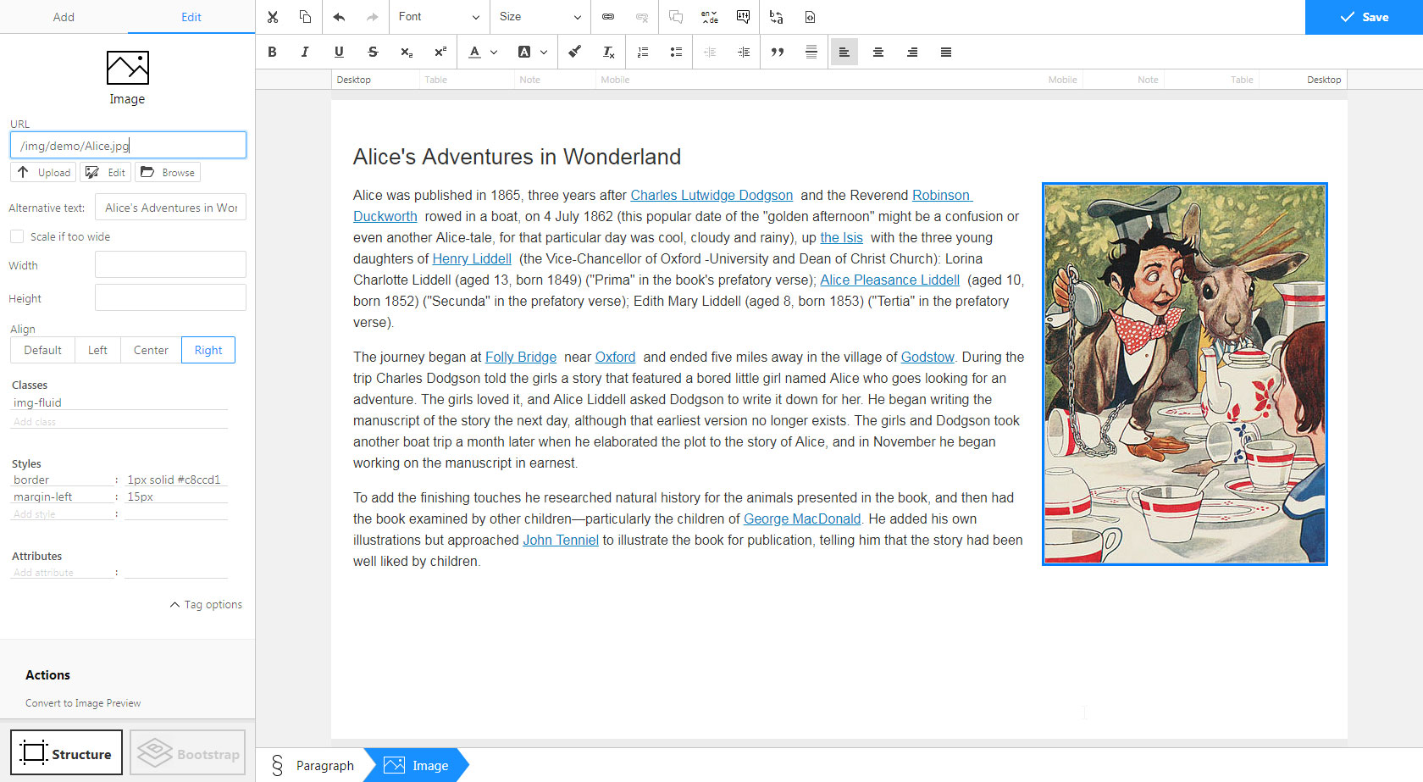Open the Structure panel
The height and width of the screenshot is (782, 1423).
(x=66, y=752)
